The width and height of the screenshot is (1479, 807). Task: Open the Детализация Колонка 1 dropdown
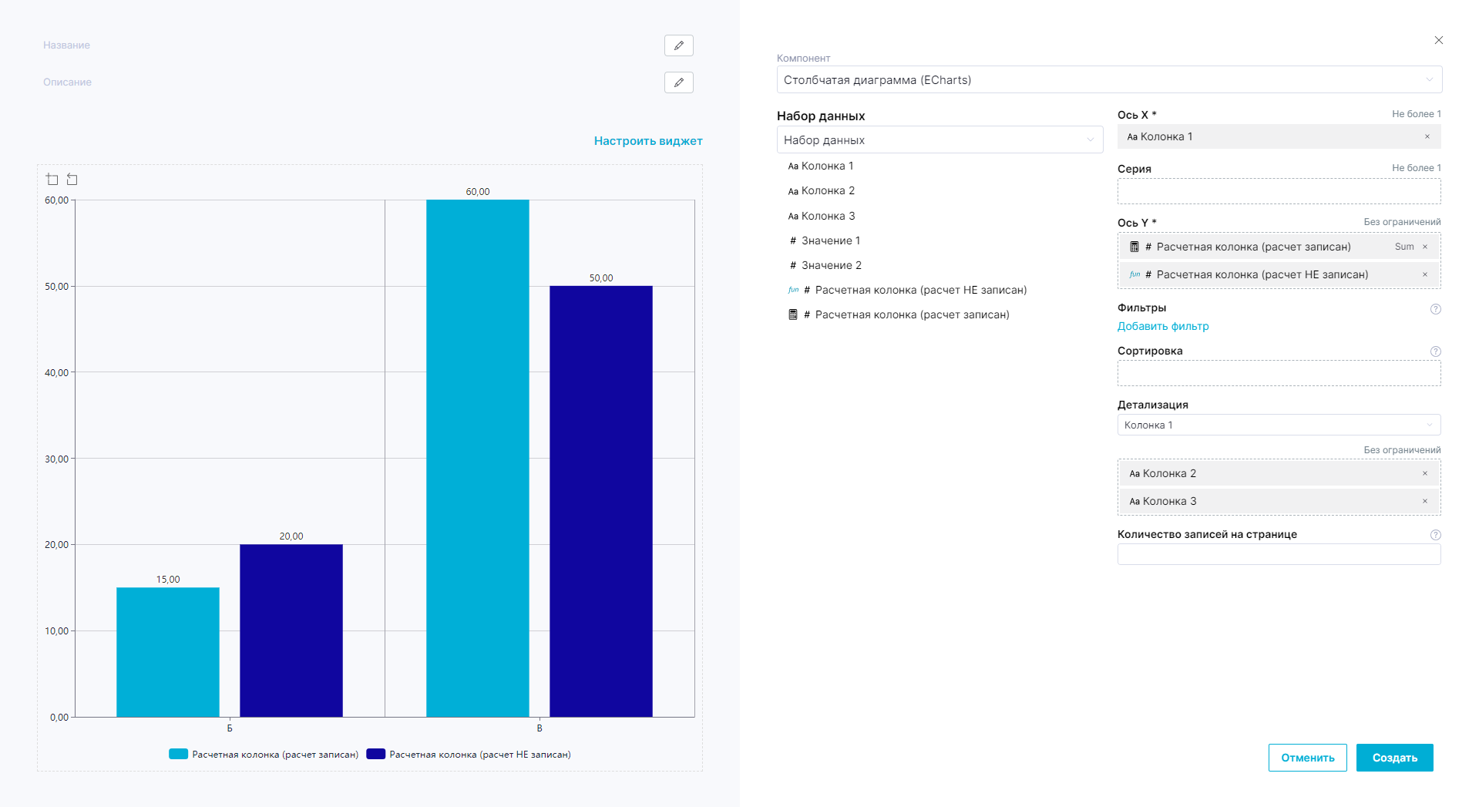point(1278,425)
